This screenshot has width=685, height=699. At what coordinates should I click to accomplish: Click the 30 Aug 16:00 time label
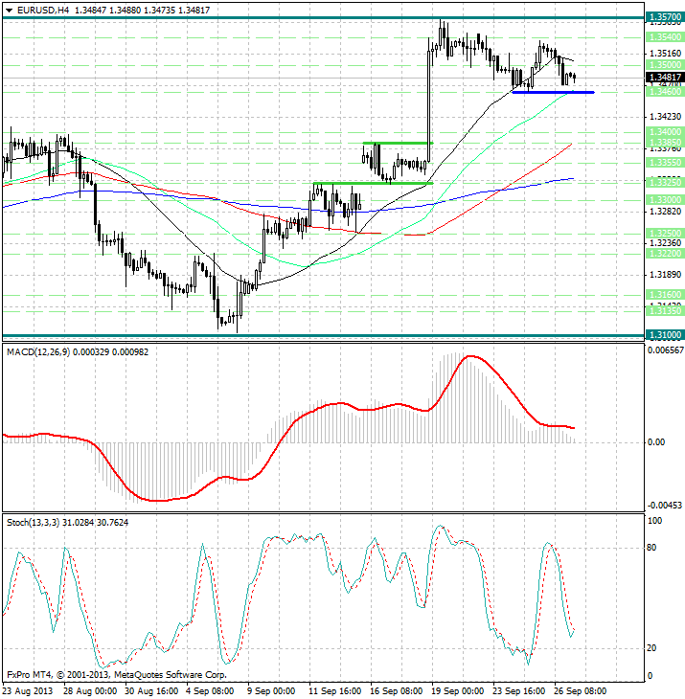point(151,691)
